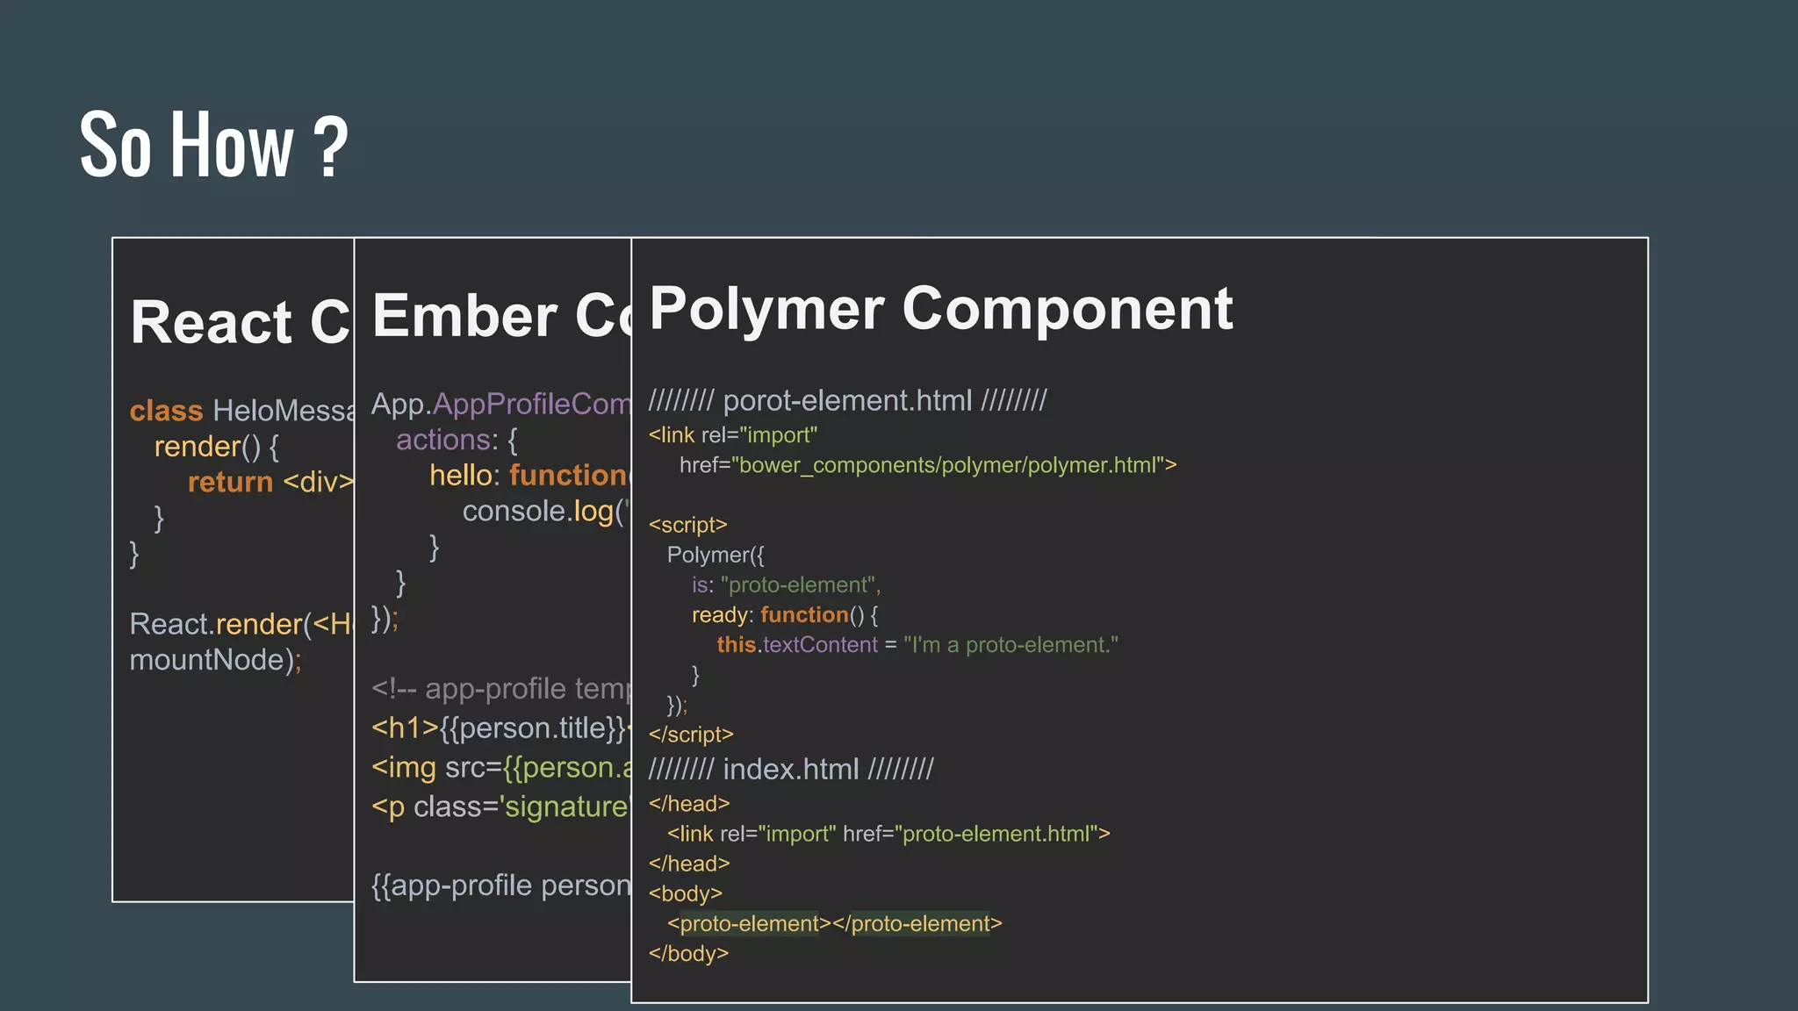Click the link import href="proto-element.html" line

888,835
